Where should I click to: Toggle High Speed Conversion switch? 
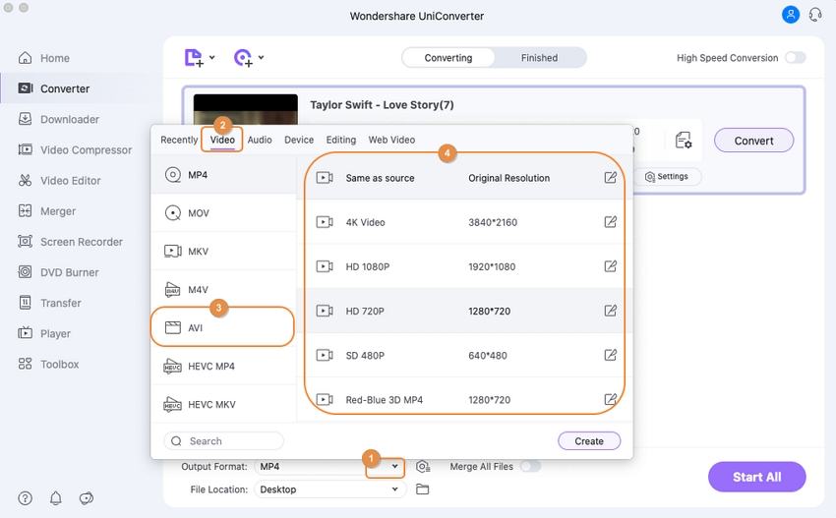click(795, 58)
